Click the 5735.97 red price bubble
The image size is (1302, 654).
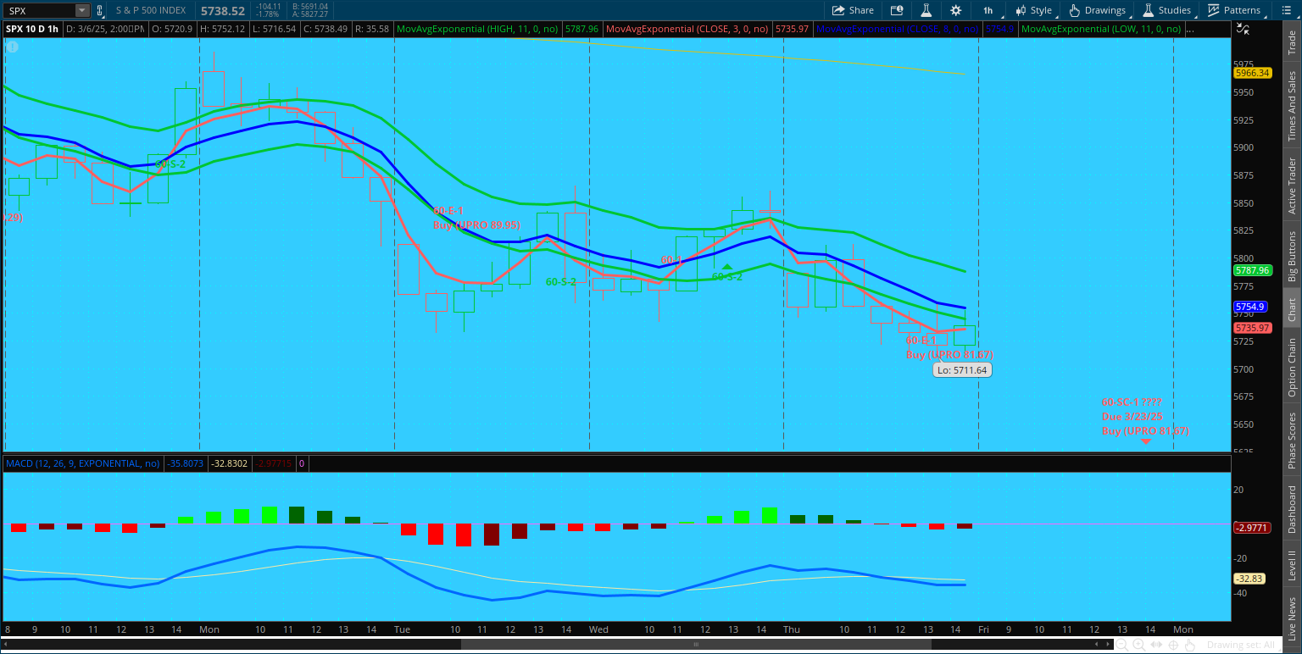tap(1252, 328)
